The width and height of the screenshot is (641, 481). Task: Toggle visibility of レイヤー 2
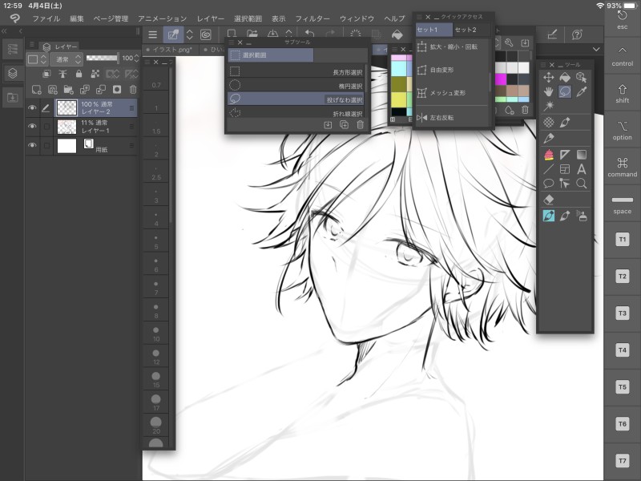pyautogui.click(x=32, y=108)
